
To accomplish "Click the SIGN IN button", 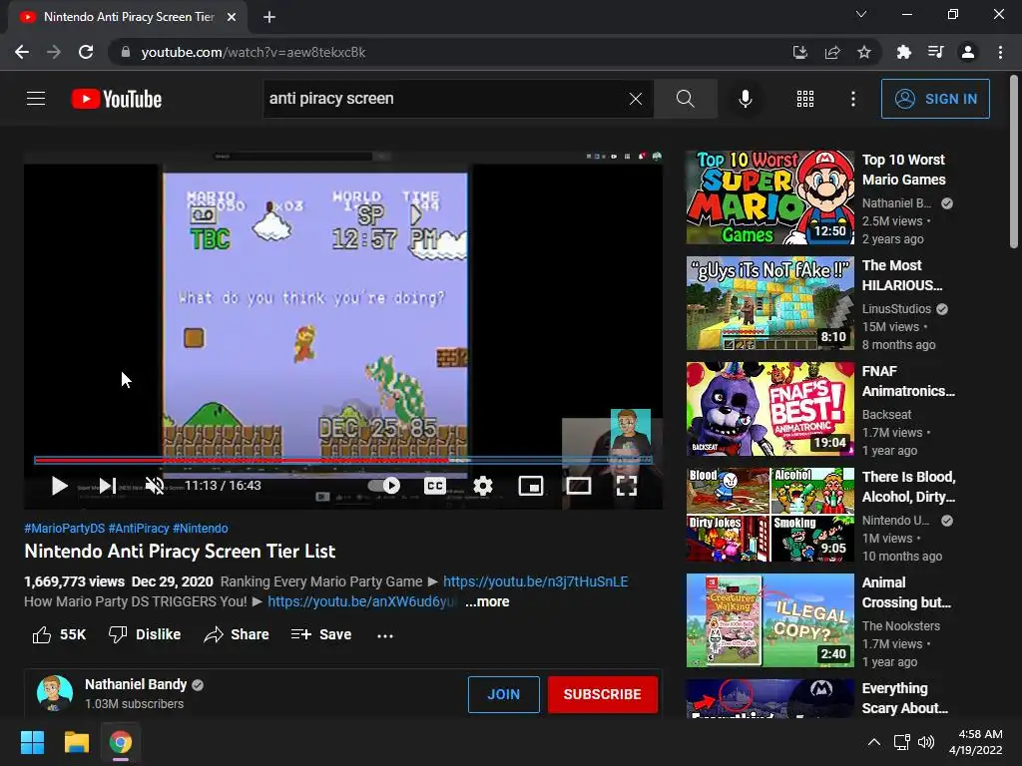I will coord(935,99).
